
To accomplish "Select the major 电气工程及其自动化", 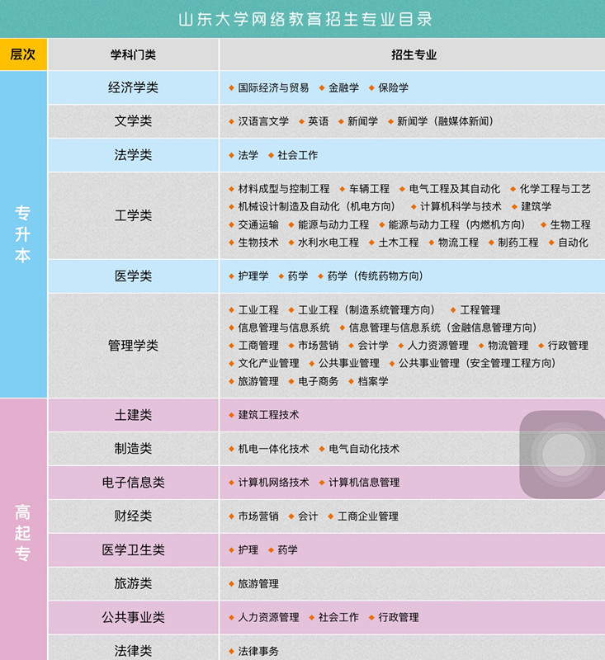I will [455, 189].
